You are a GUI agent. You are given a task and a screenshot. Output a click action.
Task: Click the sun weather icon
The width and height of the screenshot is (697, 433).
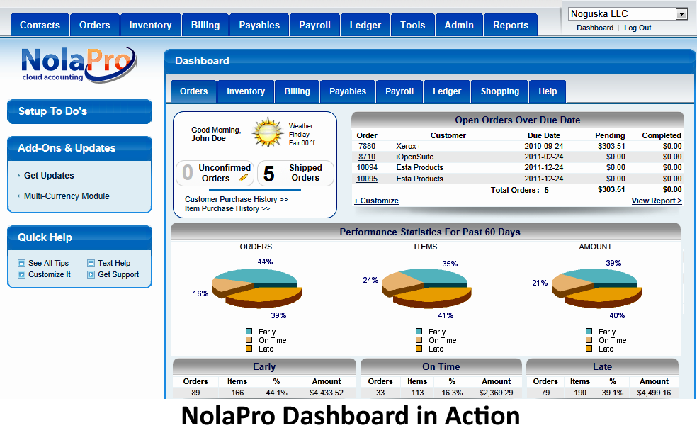point(268,133)
